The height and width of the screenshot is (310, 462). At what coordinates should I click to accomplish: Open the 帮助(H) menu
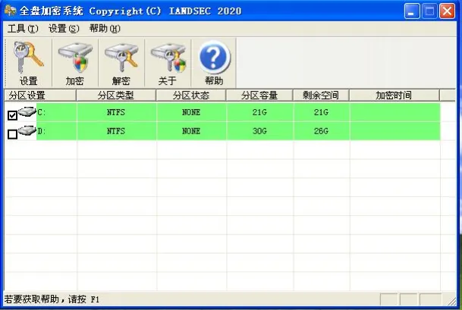pyautogui.click(x=105, y=29)
